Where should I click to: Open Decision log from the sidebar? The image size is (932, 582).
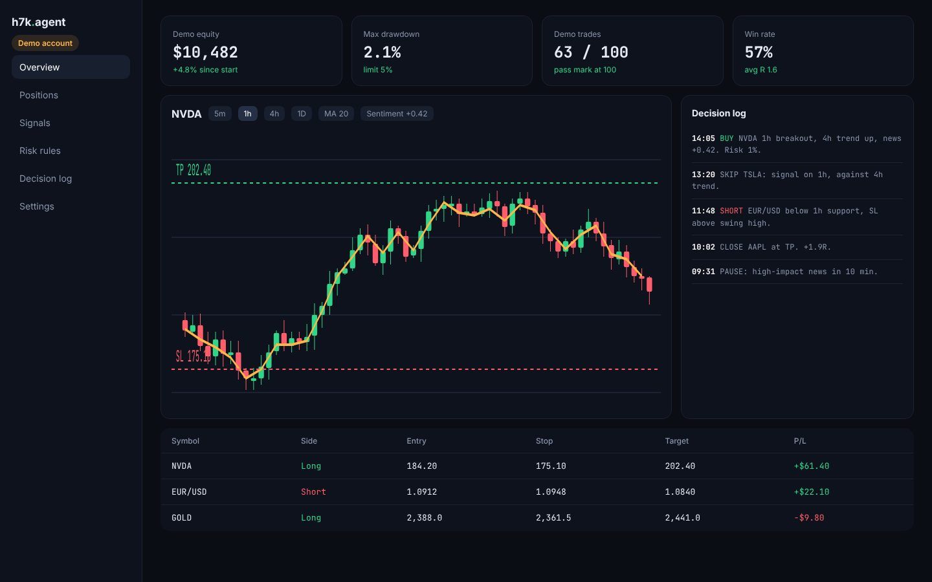pos(71,178)
